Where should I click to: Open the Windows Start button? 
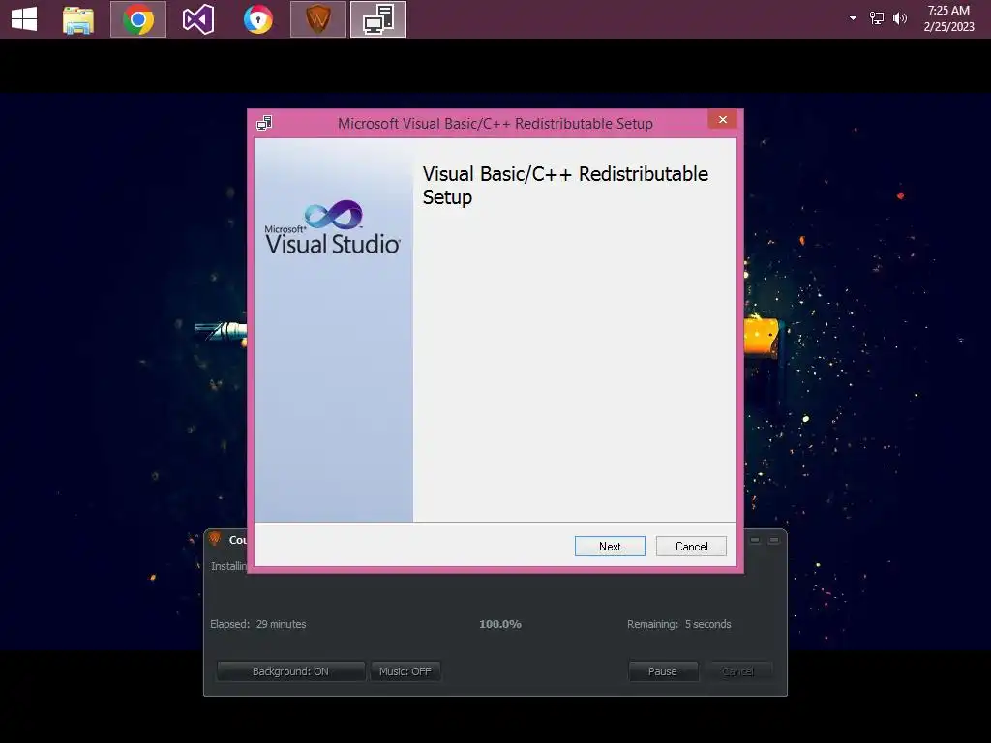pos(24,19)
